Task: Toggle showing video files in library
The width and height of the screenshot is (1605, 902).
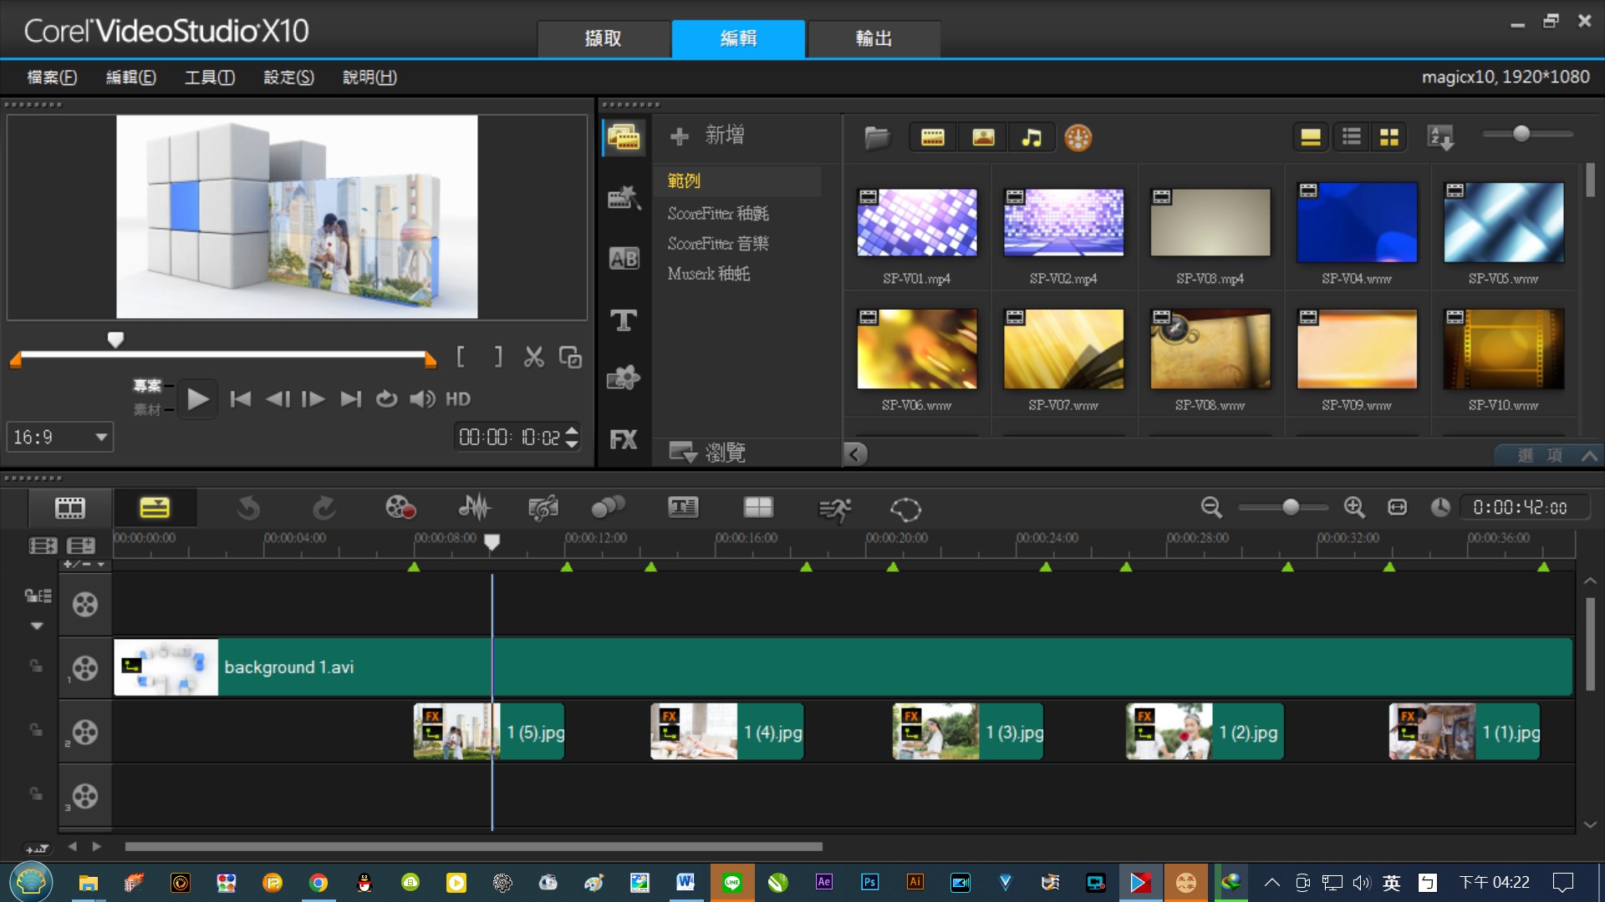Action: point(933,138)
